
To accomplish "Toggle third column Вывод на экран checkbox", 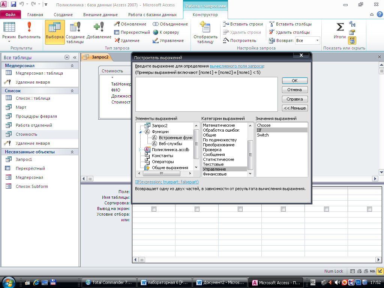I will click(240, 209).
